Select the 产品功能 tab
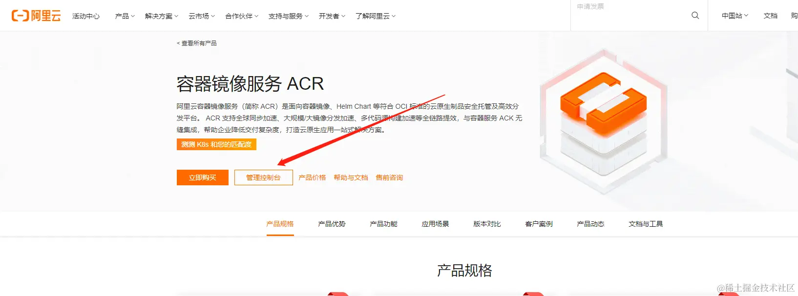Image resolution: width=798 pixels, height=296 pixels. pos(383,224)
